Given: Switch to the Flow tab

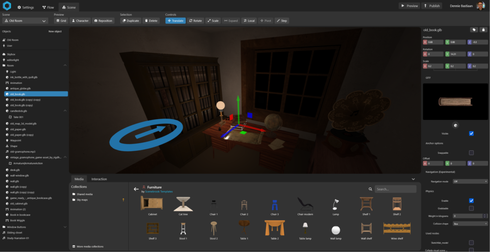Looking at the screenshot, I should tap(48, 8).
